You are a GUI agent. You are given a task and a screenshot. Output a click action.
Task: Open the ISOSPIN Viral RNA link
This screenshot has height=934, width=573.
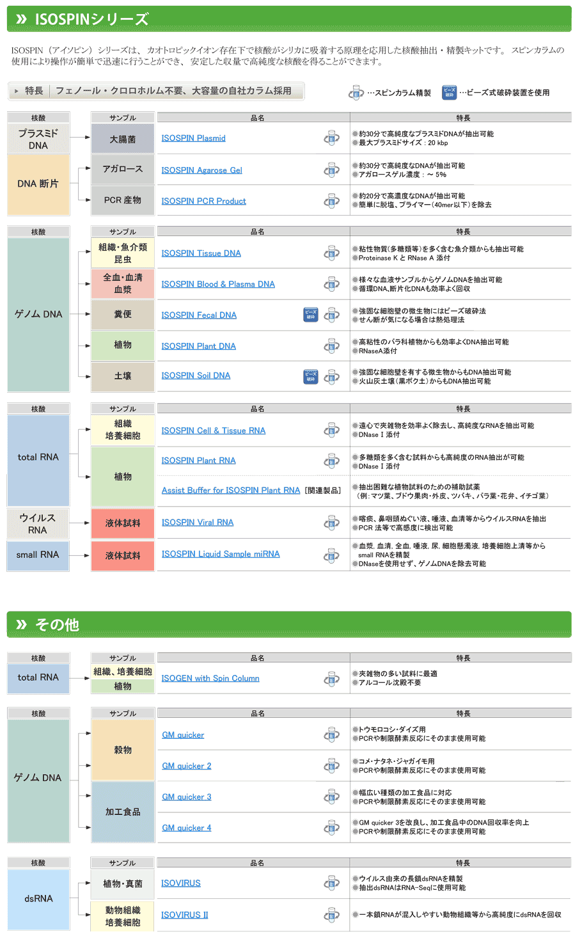(x=198, y=523)
